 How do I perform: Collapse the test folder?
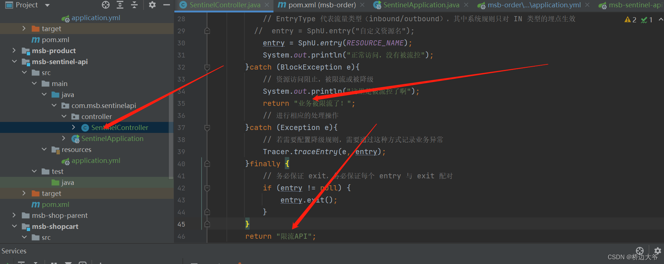[34, 171]
